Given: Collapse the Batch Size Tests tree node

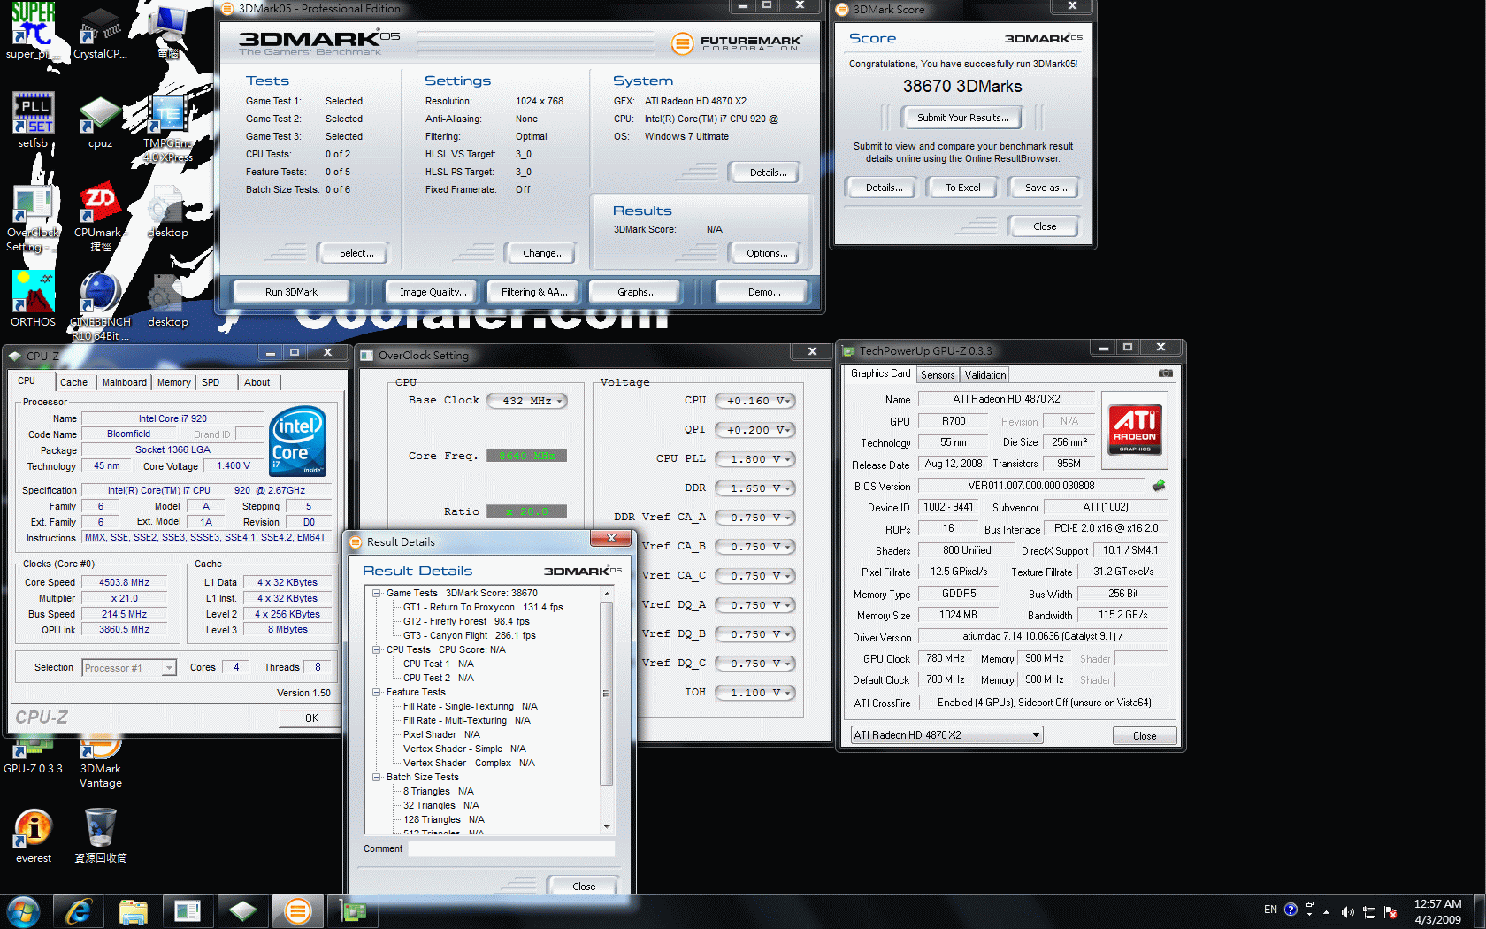Looking at the screenshot, I should pos(376,777).
